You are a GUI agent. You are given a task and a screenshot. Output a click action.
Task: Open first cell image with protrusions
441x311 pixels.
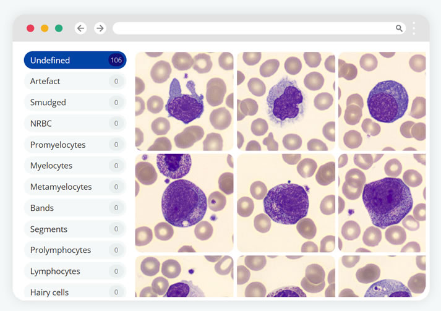(184, 101)
